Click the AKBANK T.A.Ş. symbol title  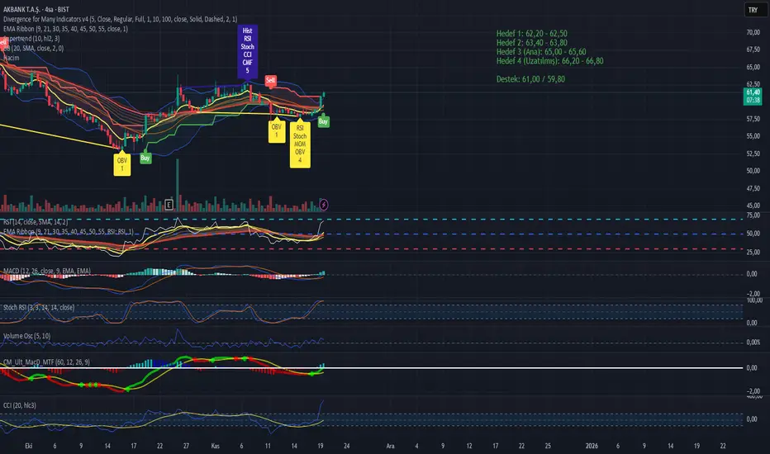click(x=36, y=9)
